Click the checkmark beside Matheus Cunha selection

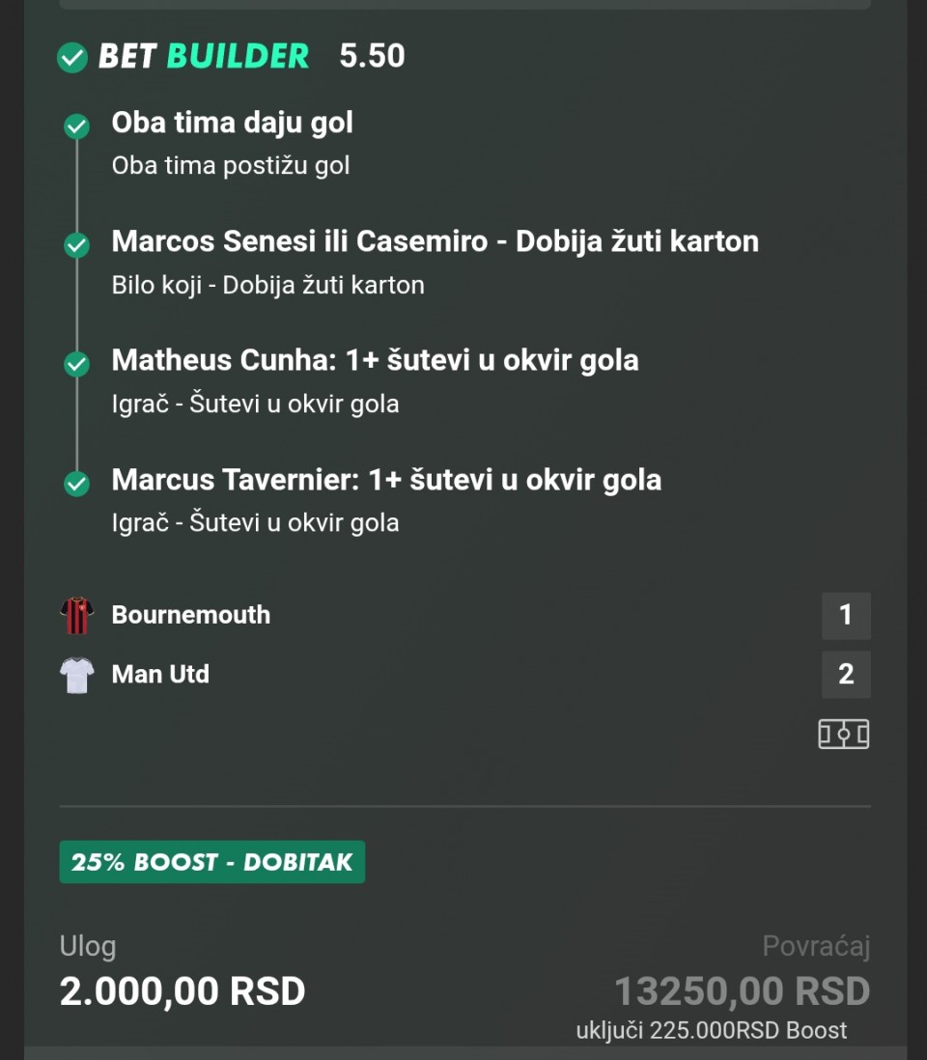tap(76, 364)
